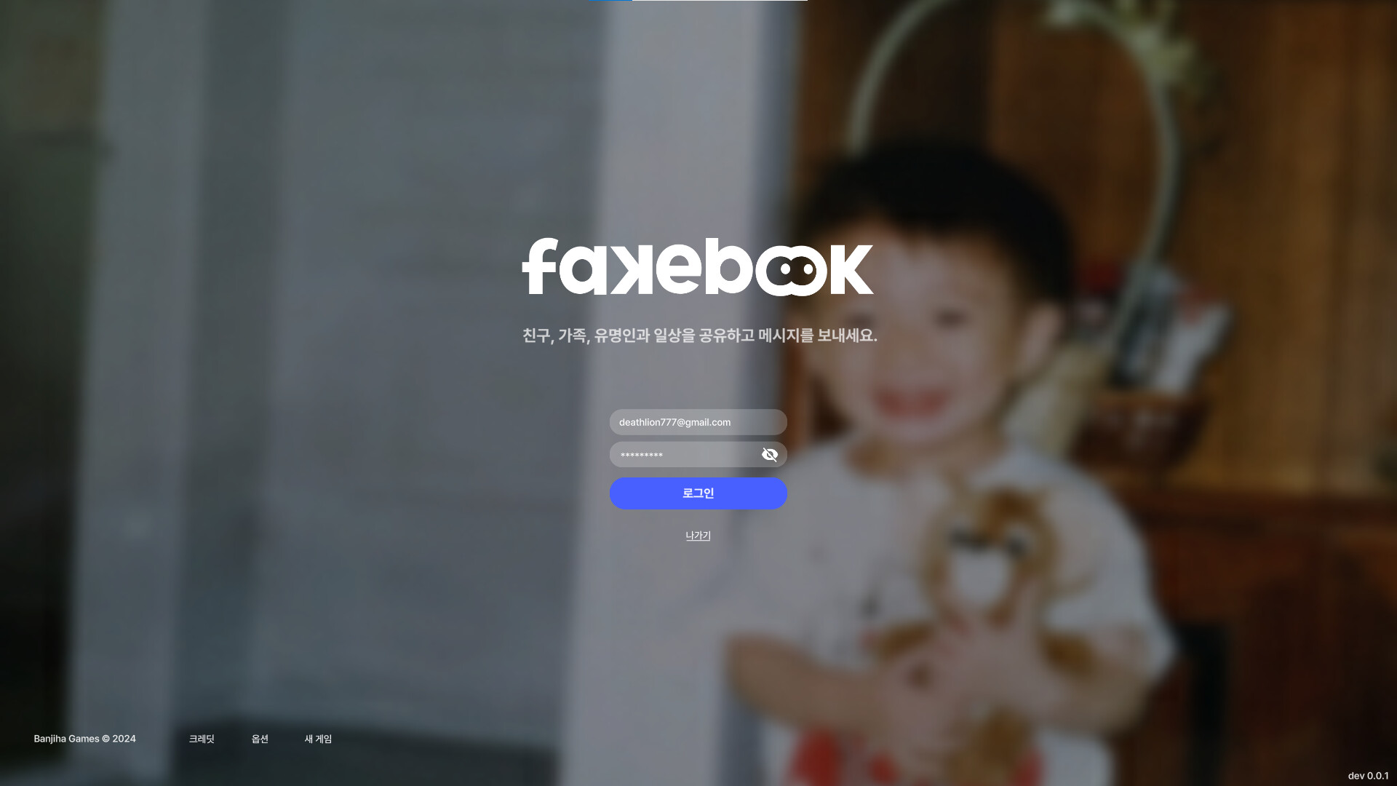Screen dimensions: 1397x786
Task: Click the blue portion of top progress bar
Action: coord(610,1)
